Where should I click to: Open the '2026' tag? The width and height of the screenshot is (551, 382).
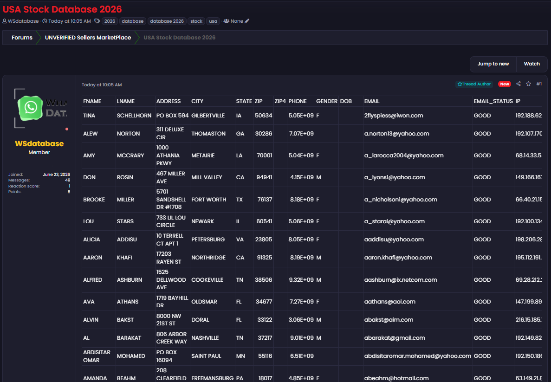pyautogui.click(x=110, y=21)
